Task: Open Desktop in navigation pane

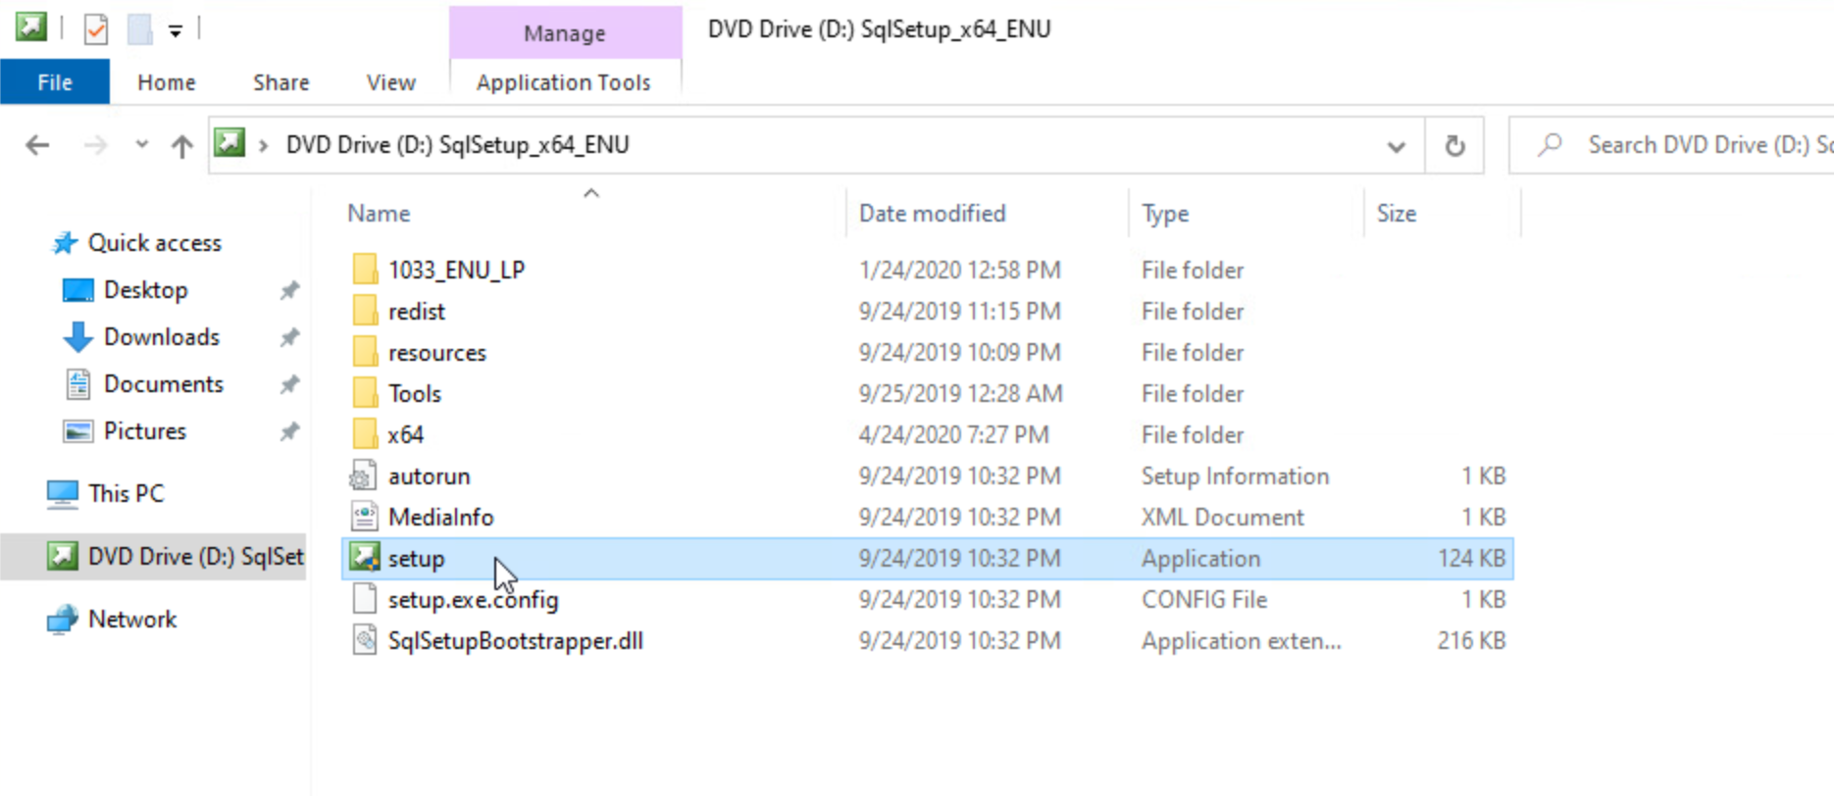Action: click(x=145, y=289)
